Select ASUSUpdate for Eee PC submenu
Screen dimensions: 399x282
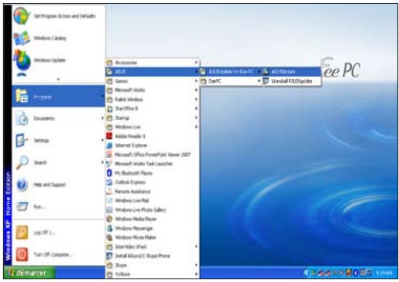[x=231, y=72]
